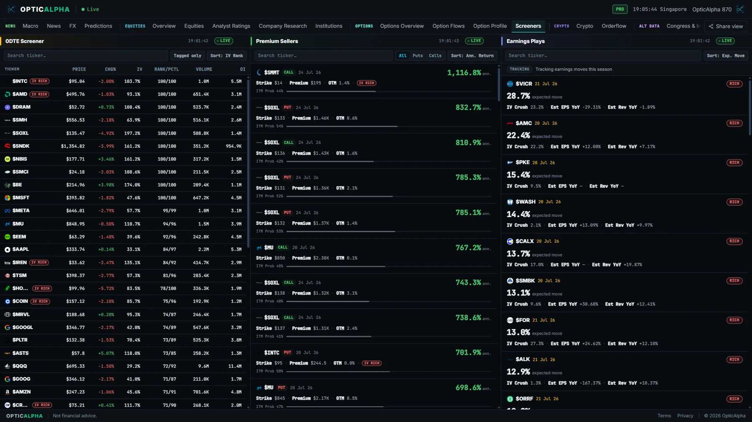Image resolution: width=752 pixels, height=422 pixels.
Task: Switch to the Orderflow tab
Action: pos(614,26)
